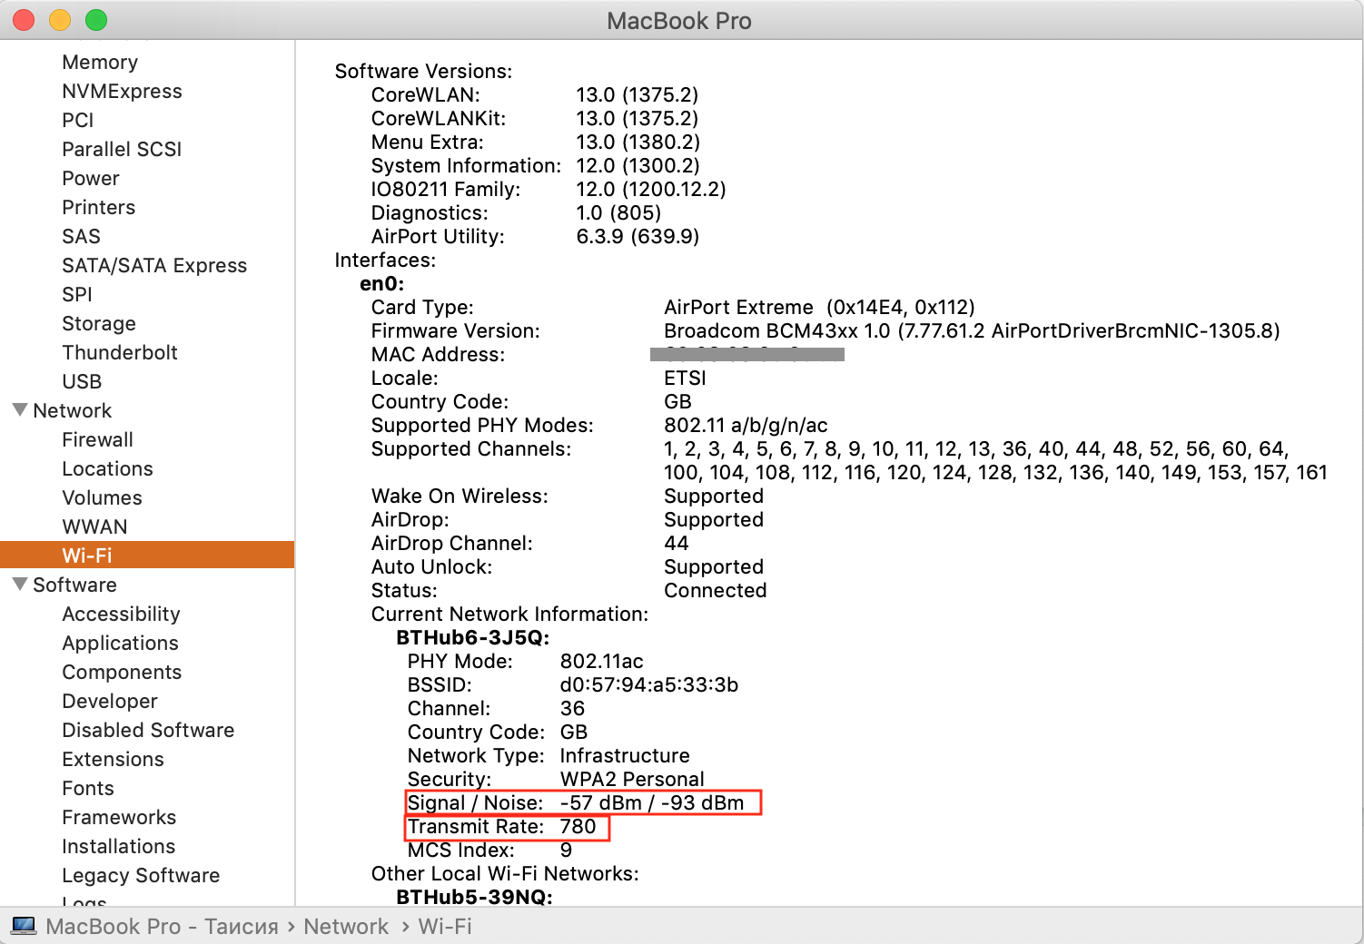The image size is (1364, 944).
Task: Open Developer under Software
Action: 110,701
